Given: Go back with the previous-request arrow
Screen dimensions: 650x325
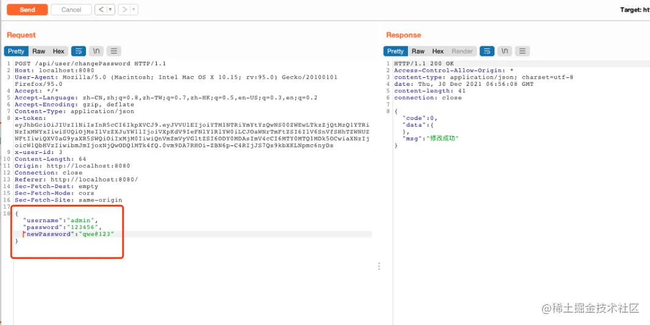Looking at the screenshot, I should pos(101,10).
